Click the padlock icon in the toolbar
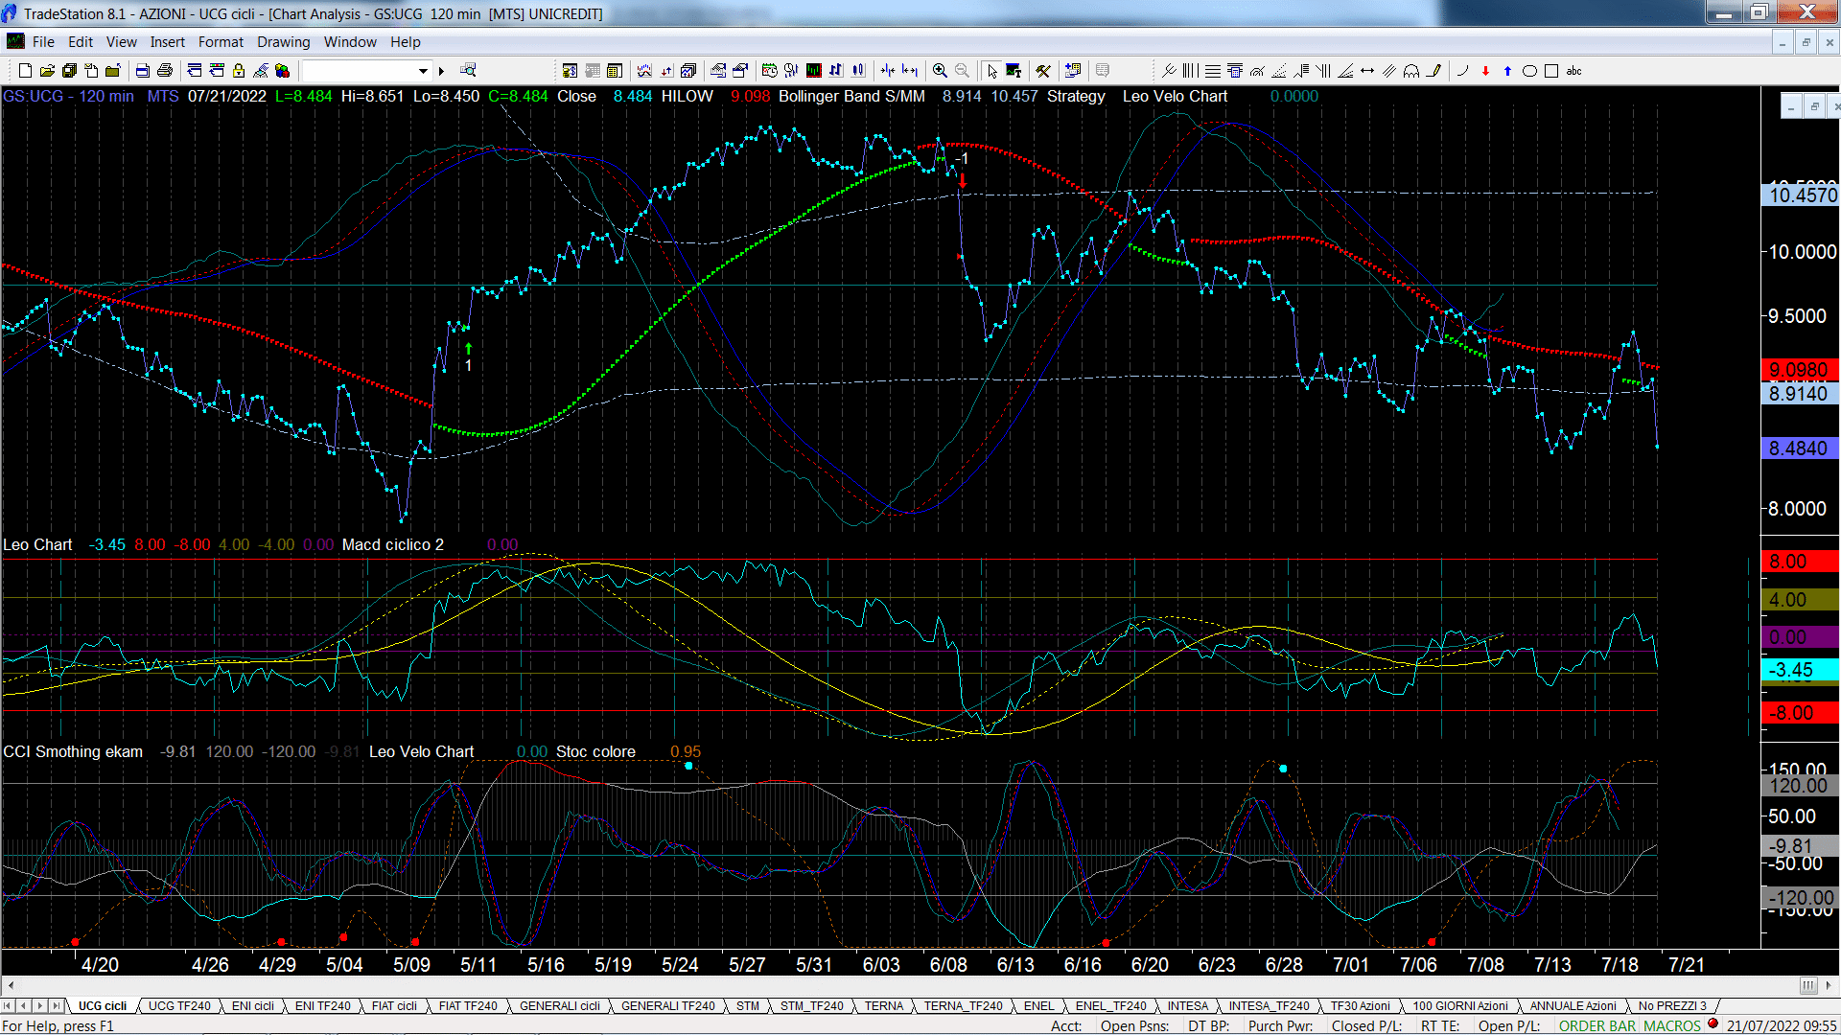Screen dimensions: 1841x1035 click(239, 71)
